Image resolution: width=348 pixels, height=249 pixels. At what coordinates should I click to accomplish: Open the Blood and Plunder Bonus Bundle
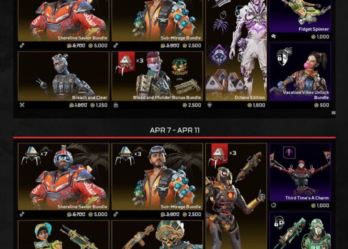(x=157, y=76)
